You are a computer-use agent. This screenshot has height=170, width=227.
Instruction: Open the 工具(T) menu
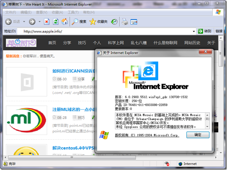(x=73, y=12)
